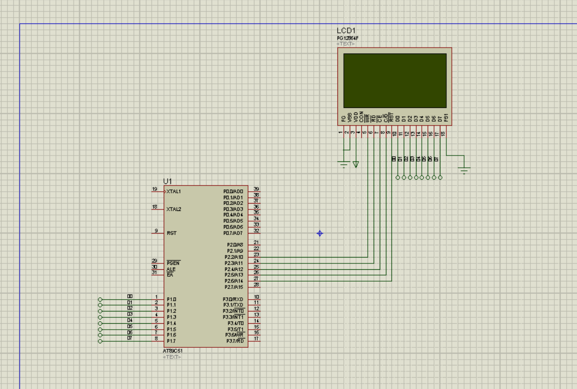Select terminal circle below LCD pin 17 (D6)
The width and height of the screenshot is (577, 389).
434,178
